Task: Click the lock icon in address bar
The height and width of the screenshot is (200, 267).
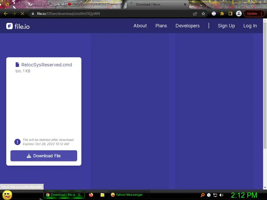Action: pos(33,14)
